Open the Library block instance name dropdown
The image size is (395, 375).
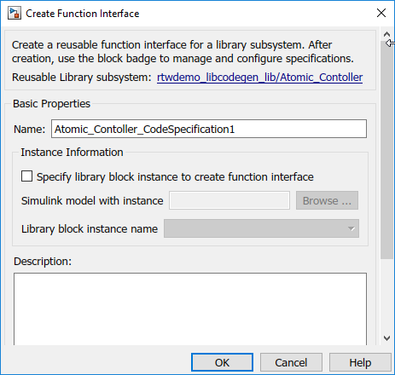click(x=261, y=228)
